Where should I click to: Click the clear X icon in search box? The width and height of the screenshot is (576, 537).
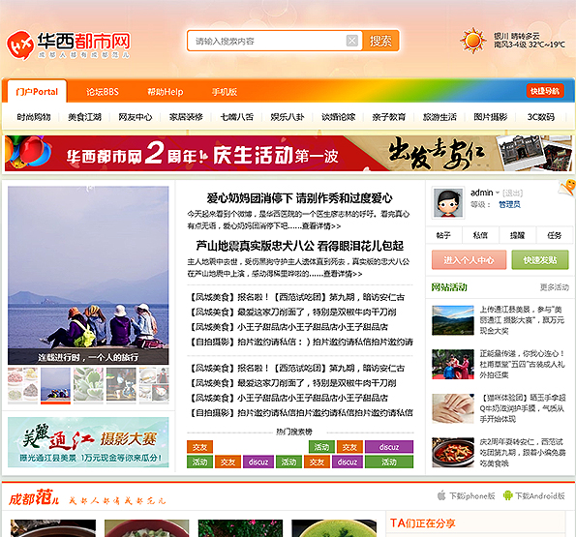pyautogui.click(x=352, y=41)
